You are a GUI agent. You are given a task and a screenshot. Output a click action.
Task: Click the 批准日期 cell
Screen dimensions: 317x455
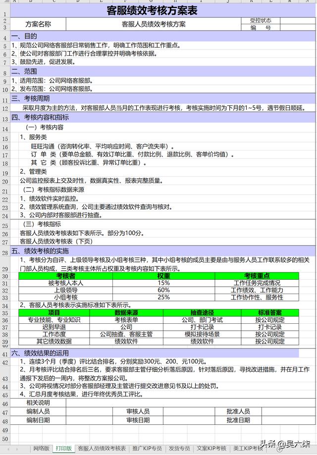(x=238, y=420)
